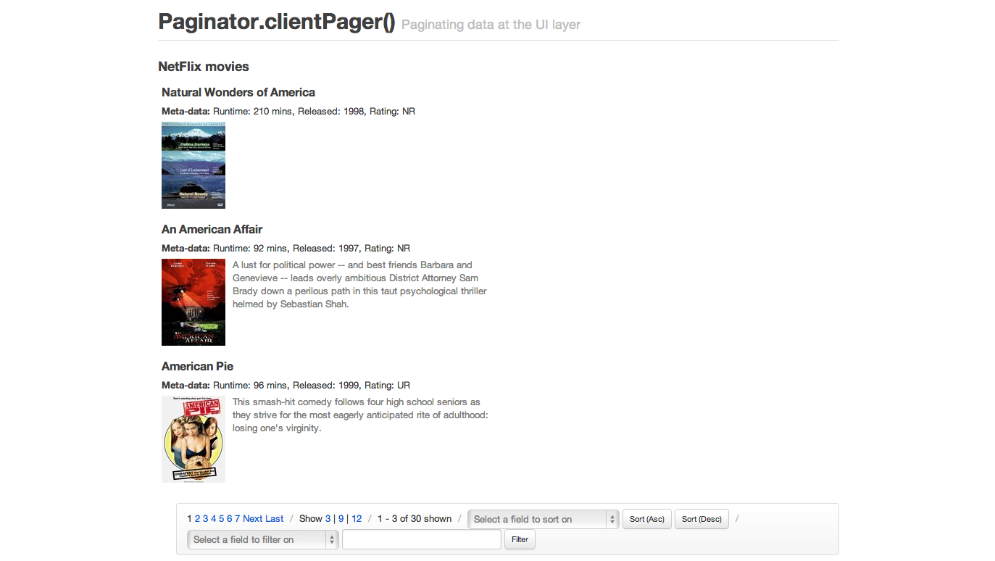Click the American Pie poster thumbnail
The width and height of the screenshot is (995, 561).
[x=193, y=439]
